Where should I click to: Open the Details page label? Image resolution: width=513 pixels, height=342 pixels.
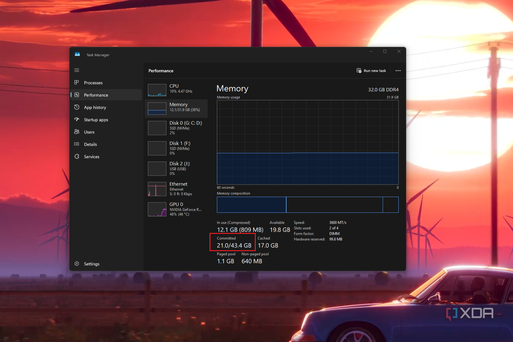coord(90,144)
